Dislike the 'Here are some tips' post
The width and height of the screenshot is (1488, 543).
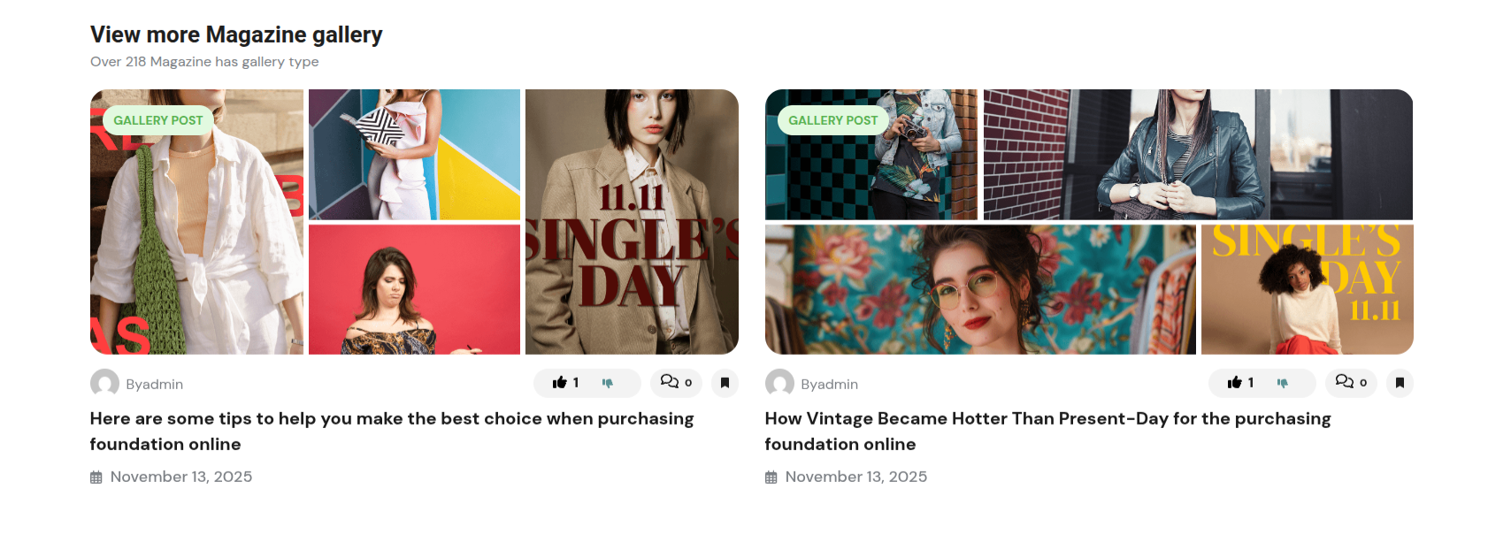point(608,383)
